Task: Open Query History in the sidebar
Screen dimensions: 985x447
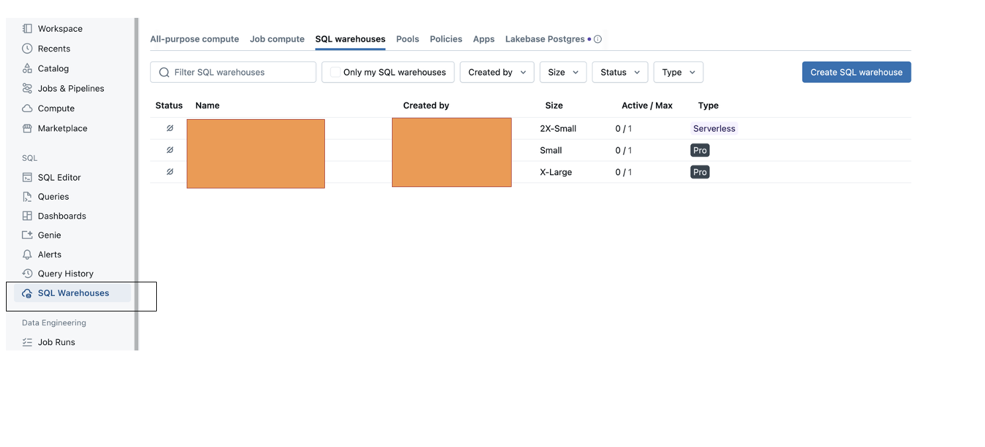Action: [x=64, y=273]
